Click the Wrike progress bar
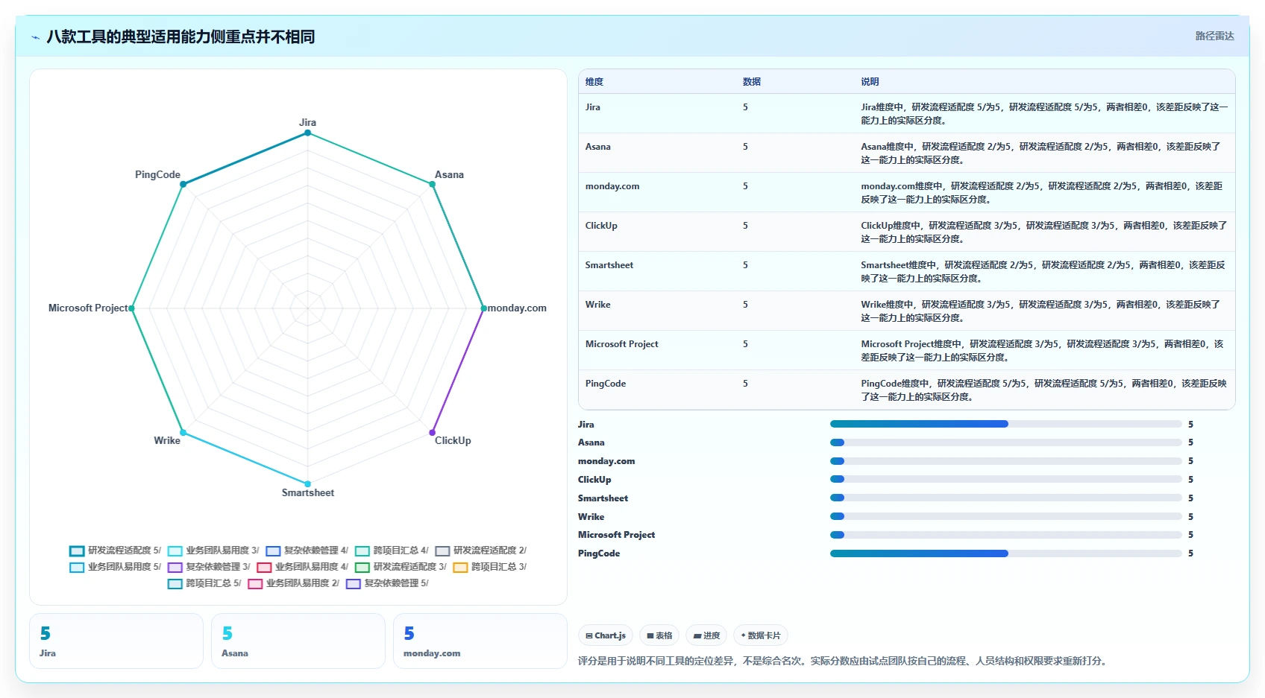 coord(1005,516)
